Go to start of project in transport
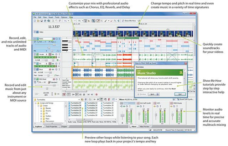The width and height of the screenshot is (228, 146). tap(88, 95)
